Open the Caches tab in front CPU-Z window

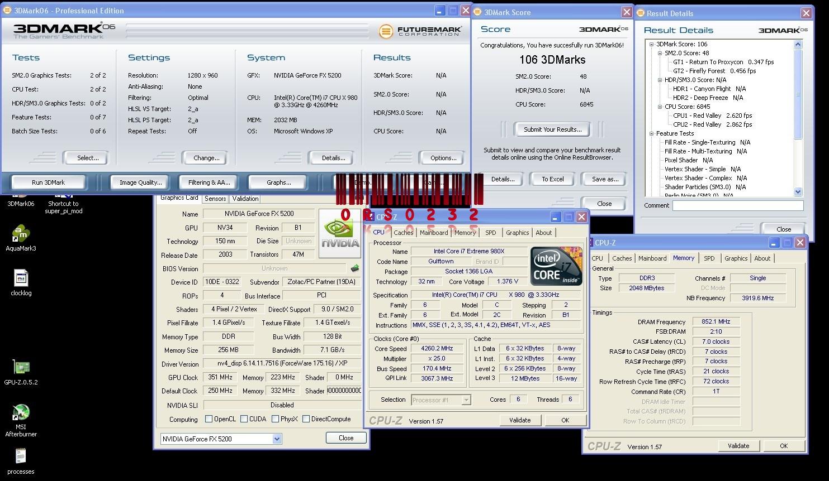403,233
